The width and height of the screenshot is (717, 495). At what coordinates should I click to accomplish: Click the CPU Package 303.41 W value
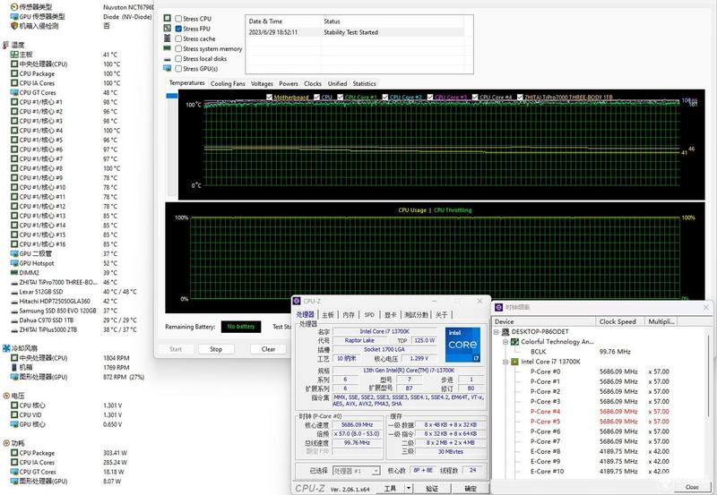click(115, 453)
